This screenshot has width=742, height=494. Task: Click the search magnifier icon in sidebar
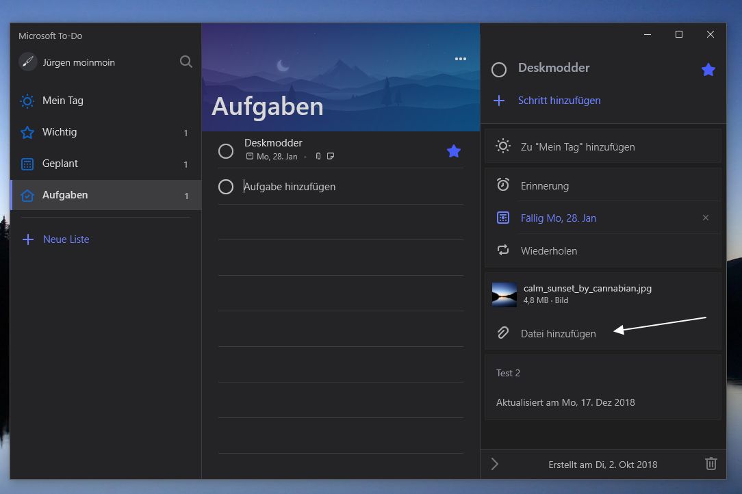coord(186,62)
